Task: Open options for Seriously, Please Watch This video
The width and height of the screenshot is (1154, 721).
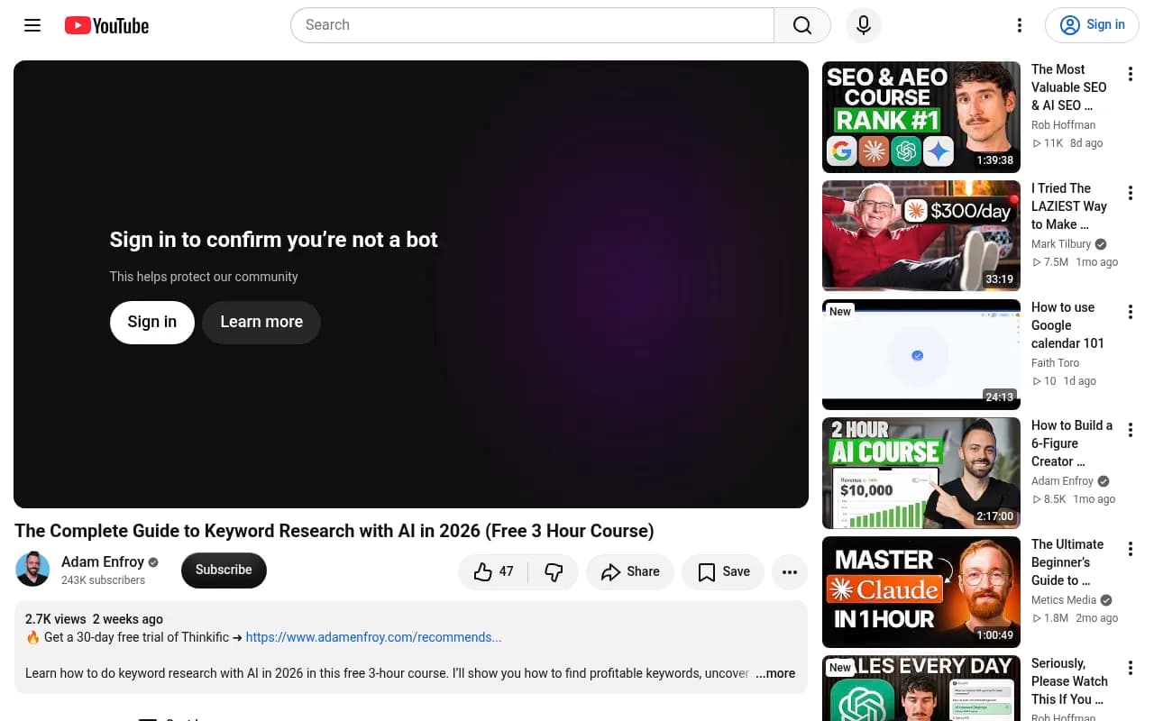Action: point(1130,668)
